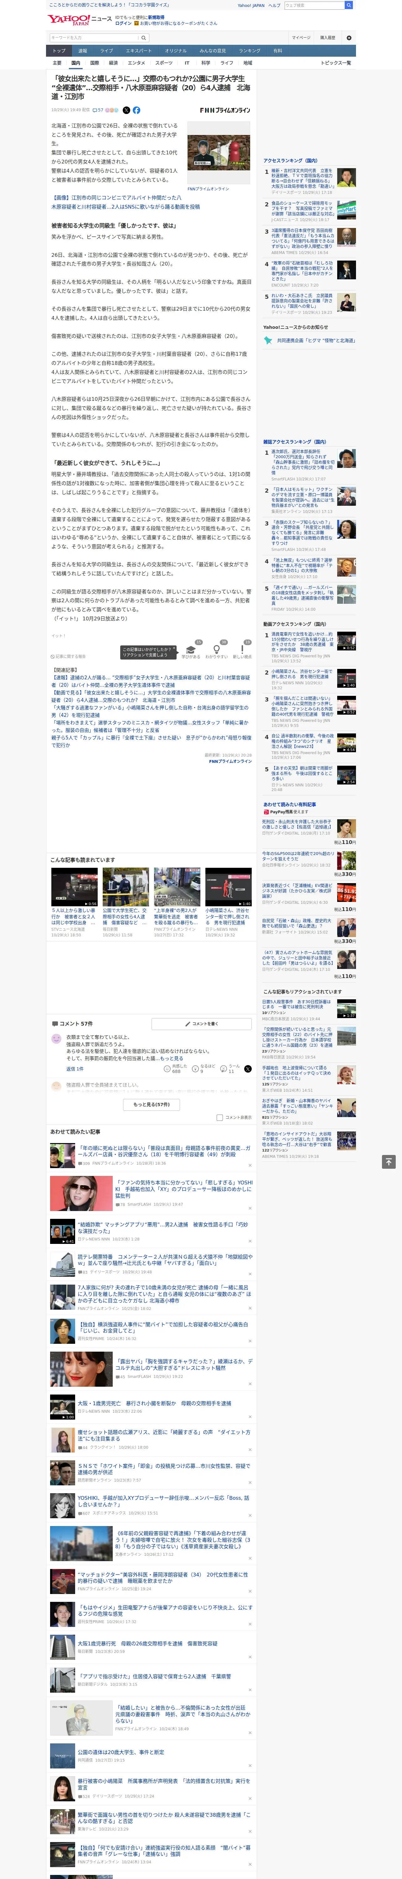Screen dimensions: 402x1879
Task: Open the 5人以上から激しい暴行か video thumbnail
Action: point(75,887)
